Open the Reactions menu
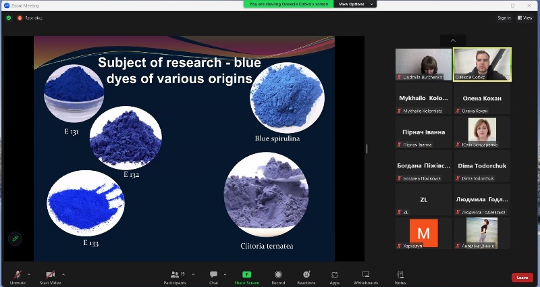Viewport: 540px width, 287px height. click(306, 276)
